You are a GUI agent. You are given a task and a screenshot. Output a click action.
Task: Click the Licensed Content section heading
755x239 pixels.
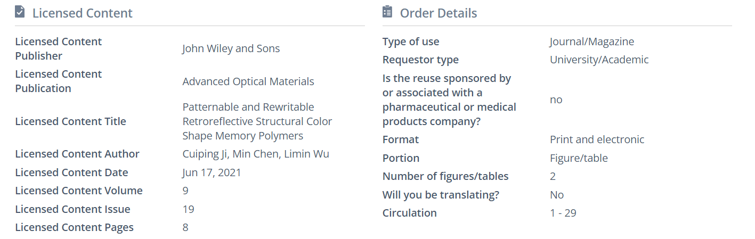[x=82, y=13]
